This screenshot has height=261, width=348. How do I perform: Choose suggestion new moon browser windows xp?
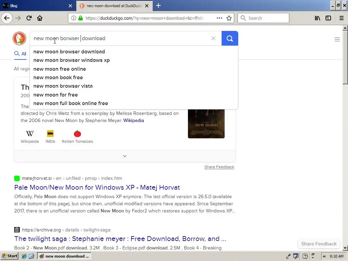[134, 60]
